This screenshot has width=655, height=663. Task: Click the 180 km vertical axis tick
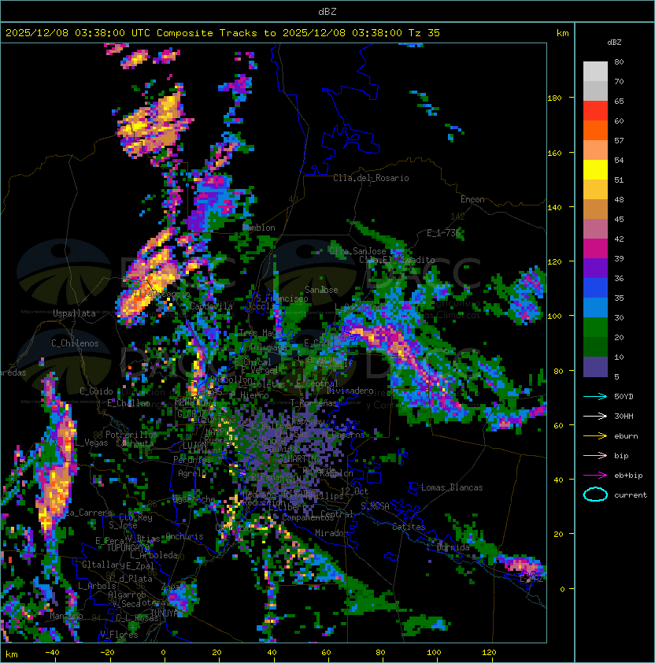[554, 98]
